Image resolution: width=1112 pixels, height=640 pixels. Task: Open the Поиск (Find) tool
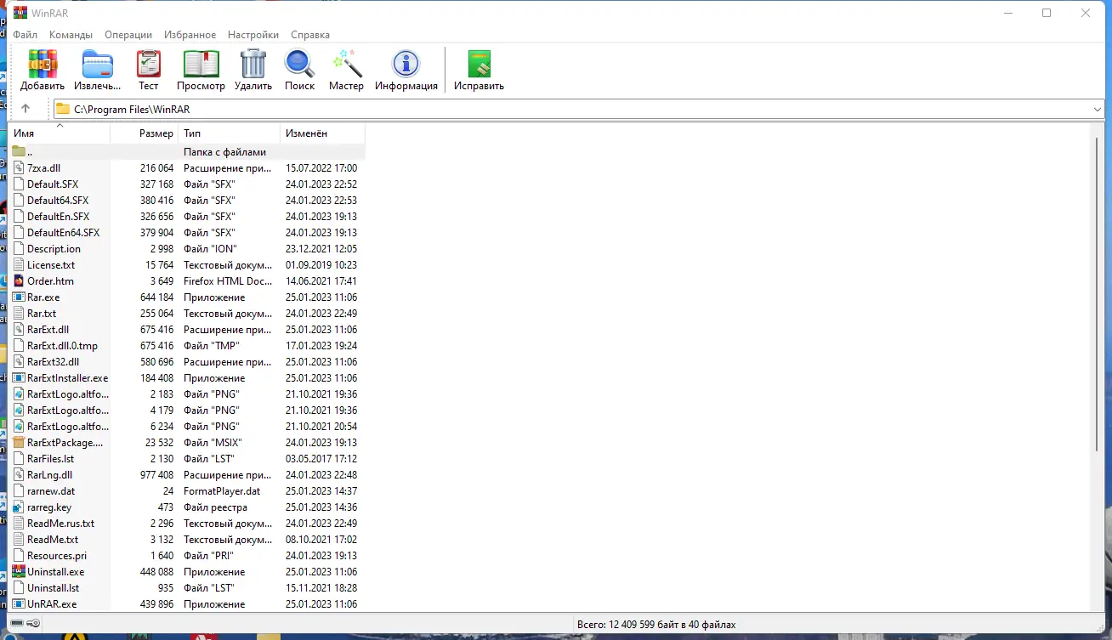[x=299, y=64]
